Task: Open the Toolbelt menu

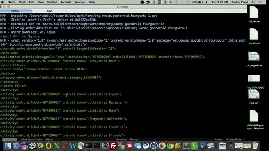Action: (66, 2)
